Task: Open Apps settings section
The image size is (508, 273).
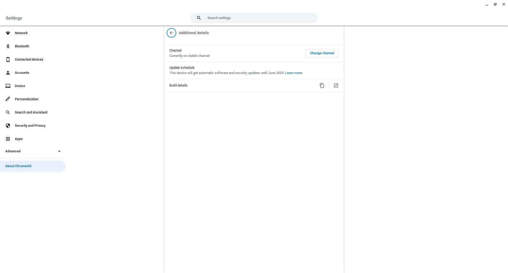Action: tap(33, 139)
